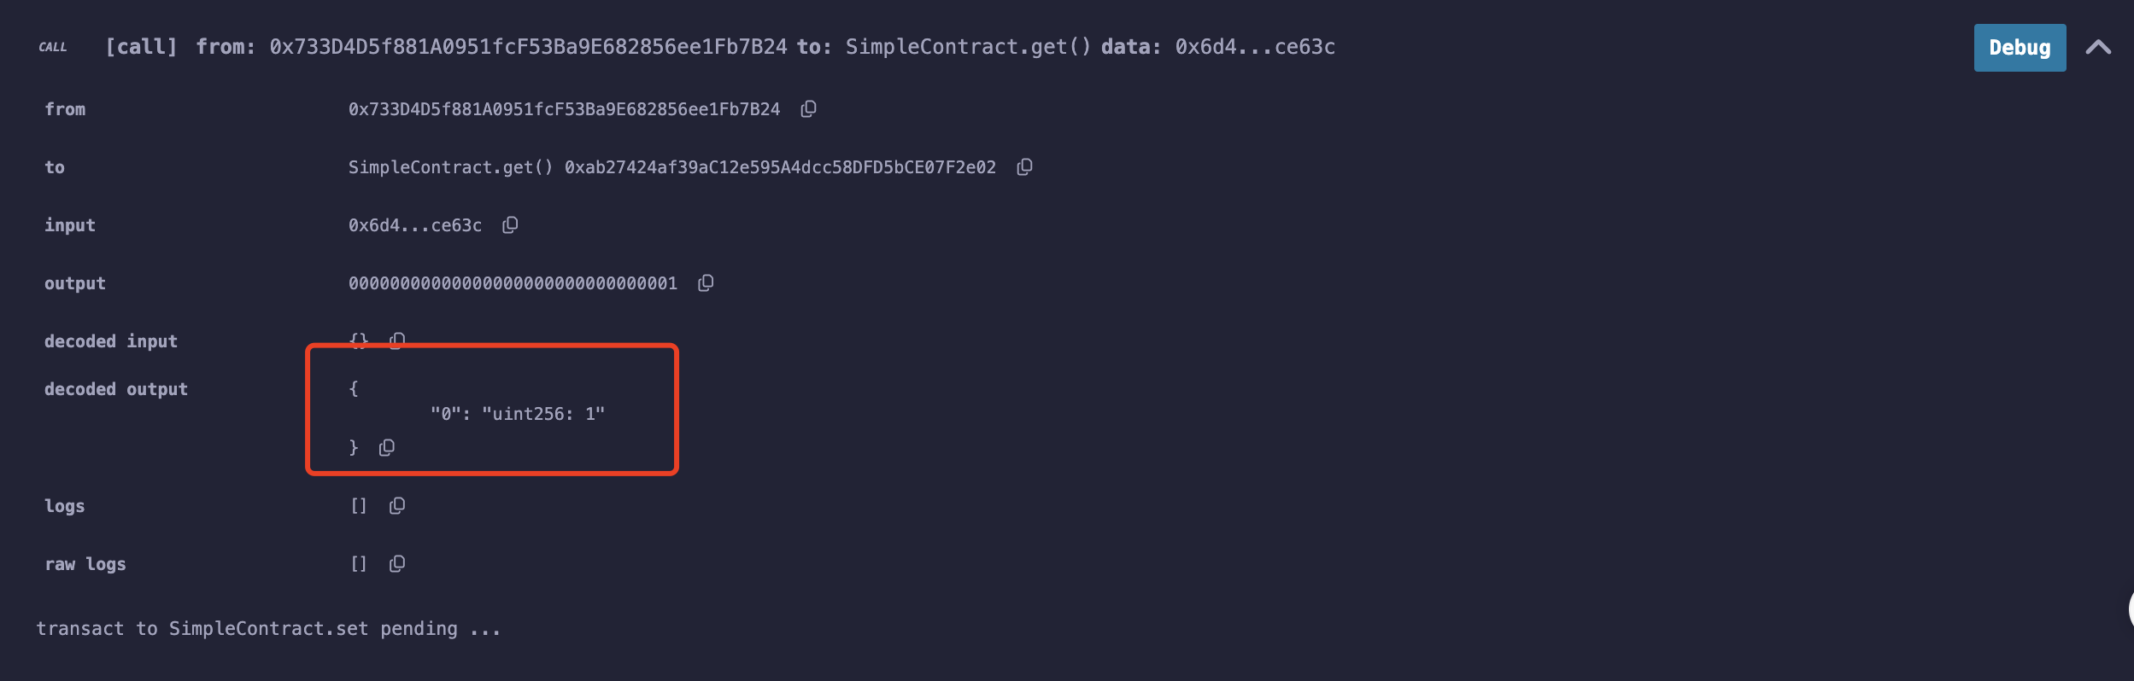This screenshot has height=681, width=2134.
Task: Click the Debug button
Action: (x=2019, y=48)
